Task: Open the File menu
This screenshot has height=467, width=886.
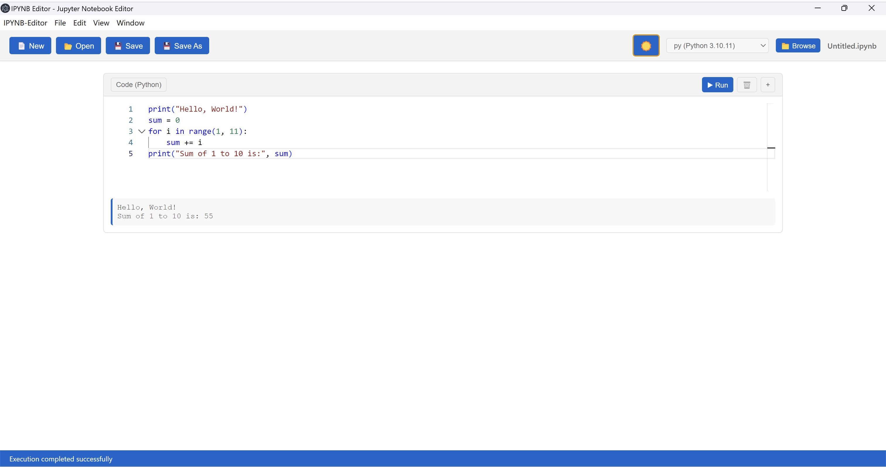Action: pyautogui.click(x=60, y=23)
